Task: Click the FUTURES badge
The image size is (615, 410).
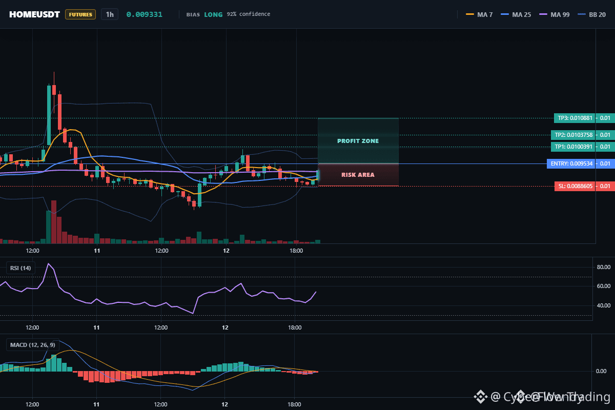Action: click(80, 14)
